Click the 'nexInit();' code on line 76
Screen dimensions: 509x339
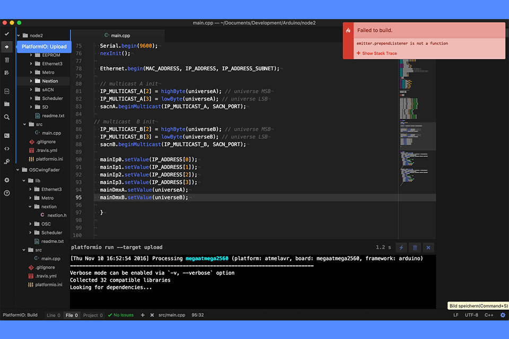click(115, 53)
